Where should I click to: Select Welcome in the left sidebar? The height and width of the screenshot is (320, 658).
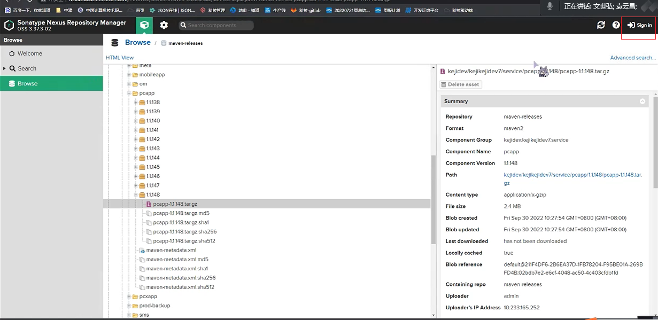point(29,53)
